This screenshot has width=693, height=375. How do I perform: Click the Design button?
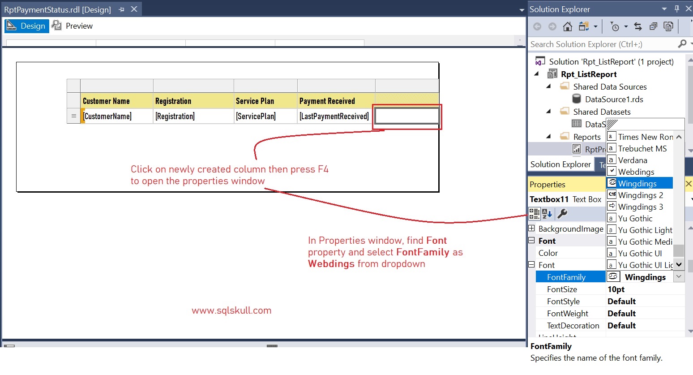click(x=26, y=26)
